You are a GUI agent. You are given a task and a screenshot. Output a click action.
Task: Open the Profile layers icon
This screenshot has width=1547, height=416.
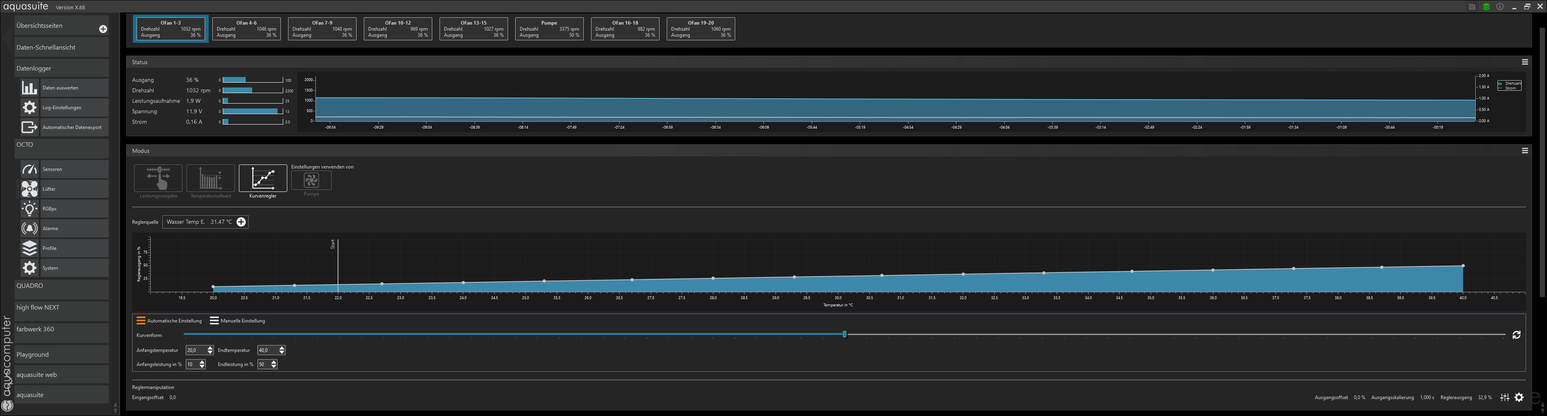point(29,248)
